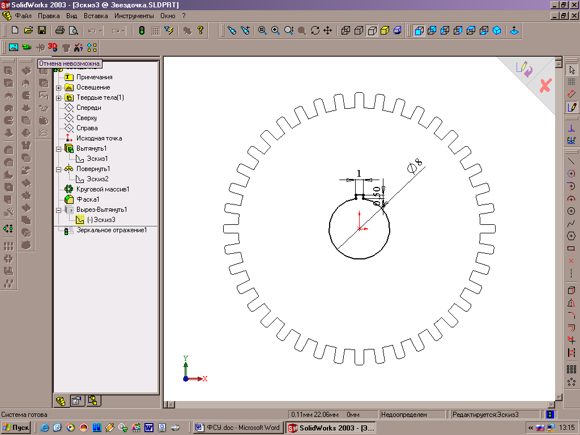The width and height of the screenshot is (580, 435).
Task: Select Зеркальное отражение1 feature
Action: coord(112,230)
